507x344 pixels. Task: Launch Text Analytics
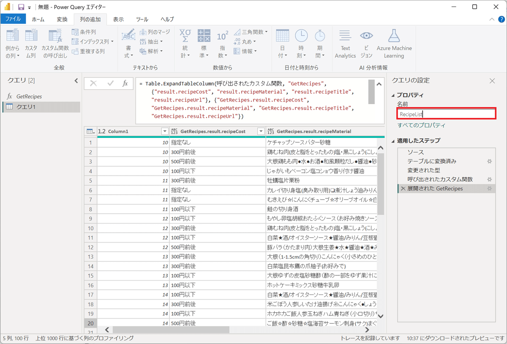[x=345, y=44]
